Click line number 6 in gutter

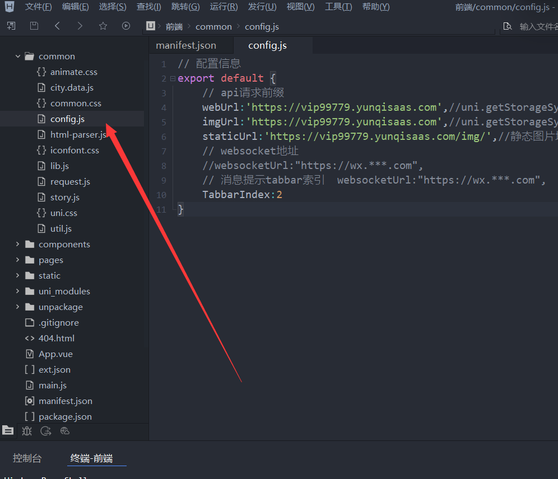164,137
